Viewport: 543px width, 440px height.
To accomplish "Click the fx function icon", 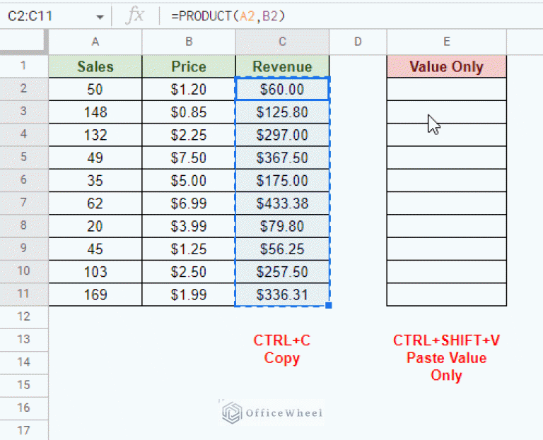I will click(x=134, y=16).
